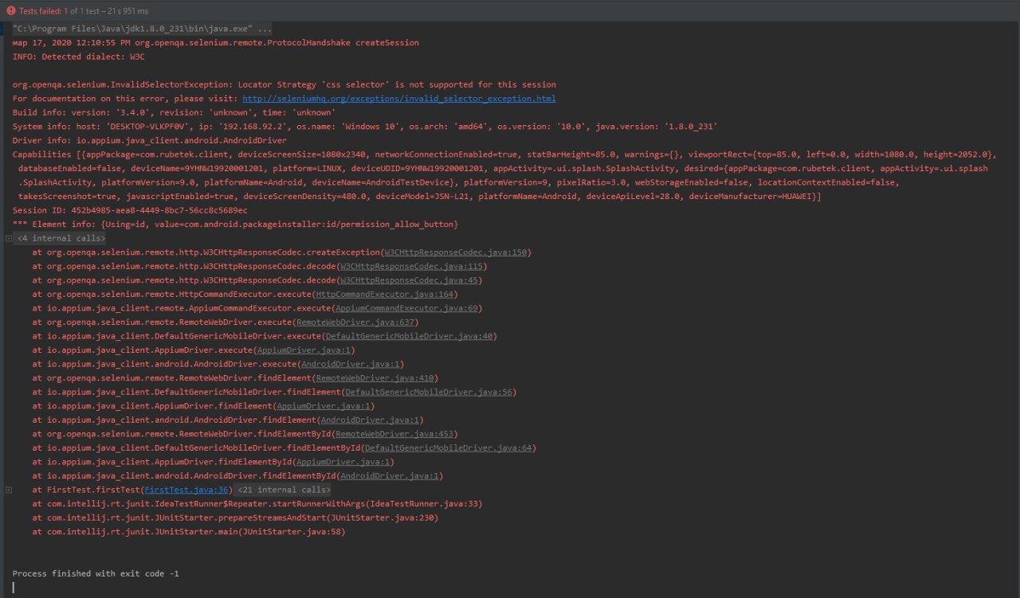Viewport: 1020px width, 598px height.
Task: Open DefaultGenericMobileDriver.java:64 link
Action: pyautogui.click(x=448, y=448)
